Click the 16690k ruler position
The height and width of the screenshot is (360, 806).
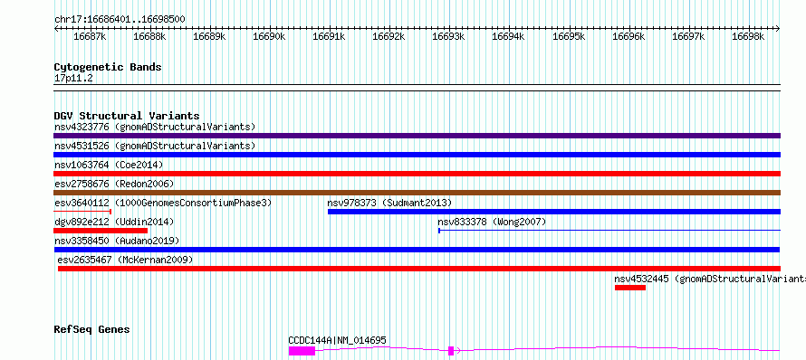point(269,36)
